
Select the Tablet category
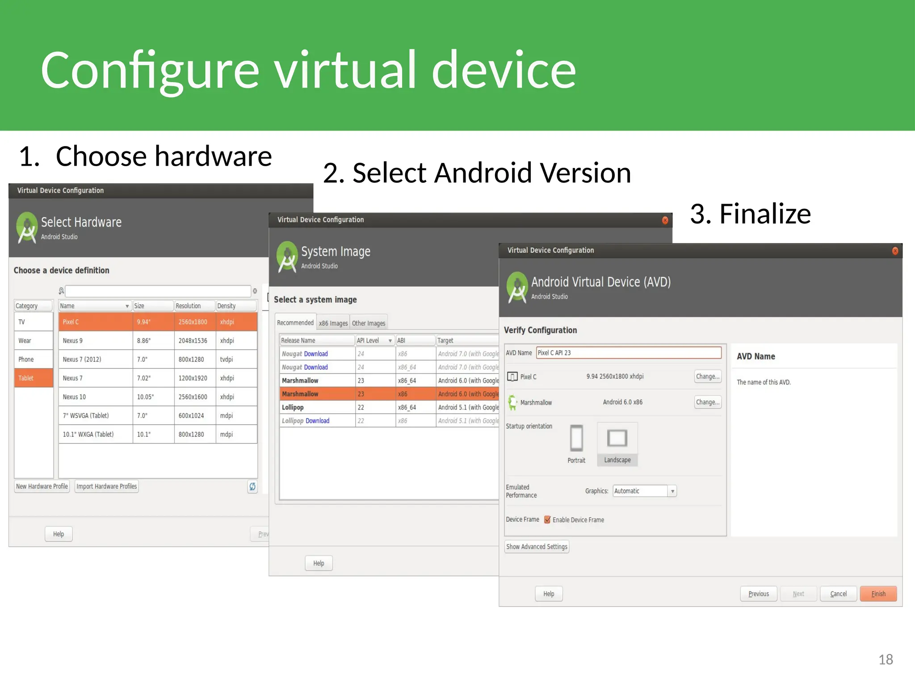tap(34, 378)
